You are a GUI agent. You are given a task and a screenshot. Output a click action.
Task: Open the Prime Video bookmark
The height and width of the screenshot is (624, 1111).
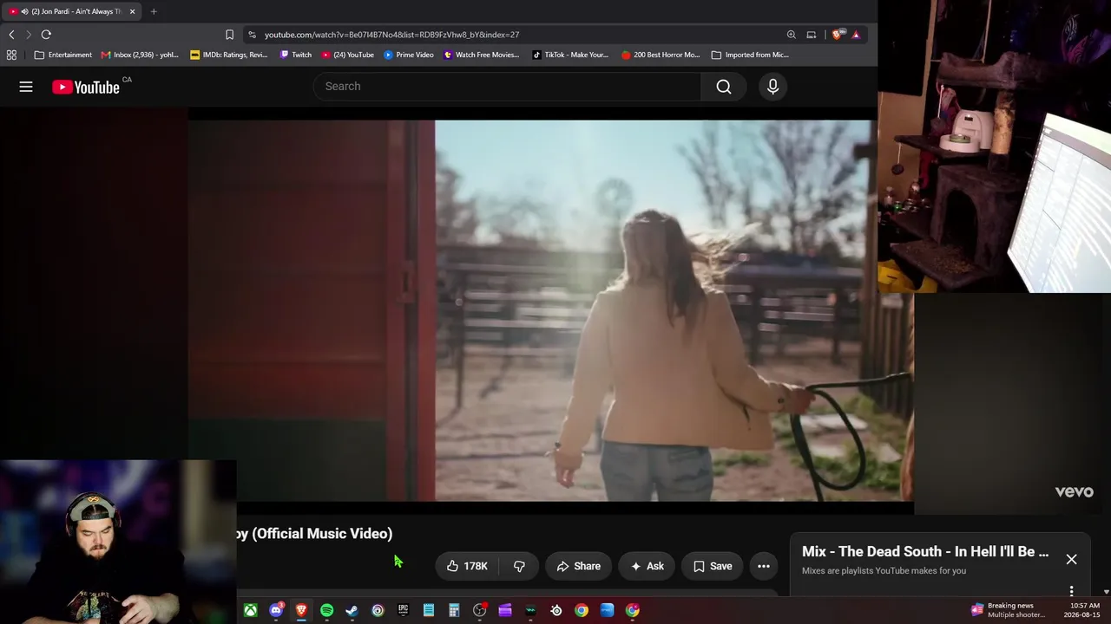click(409, 55)
